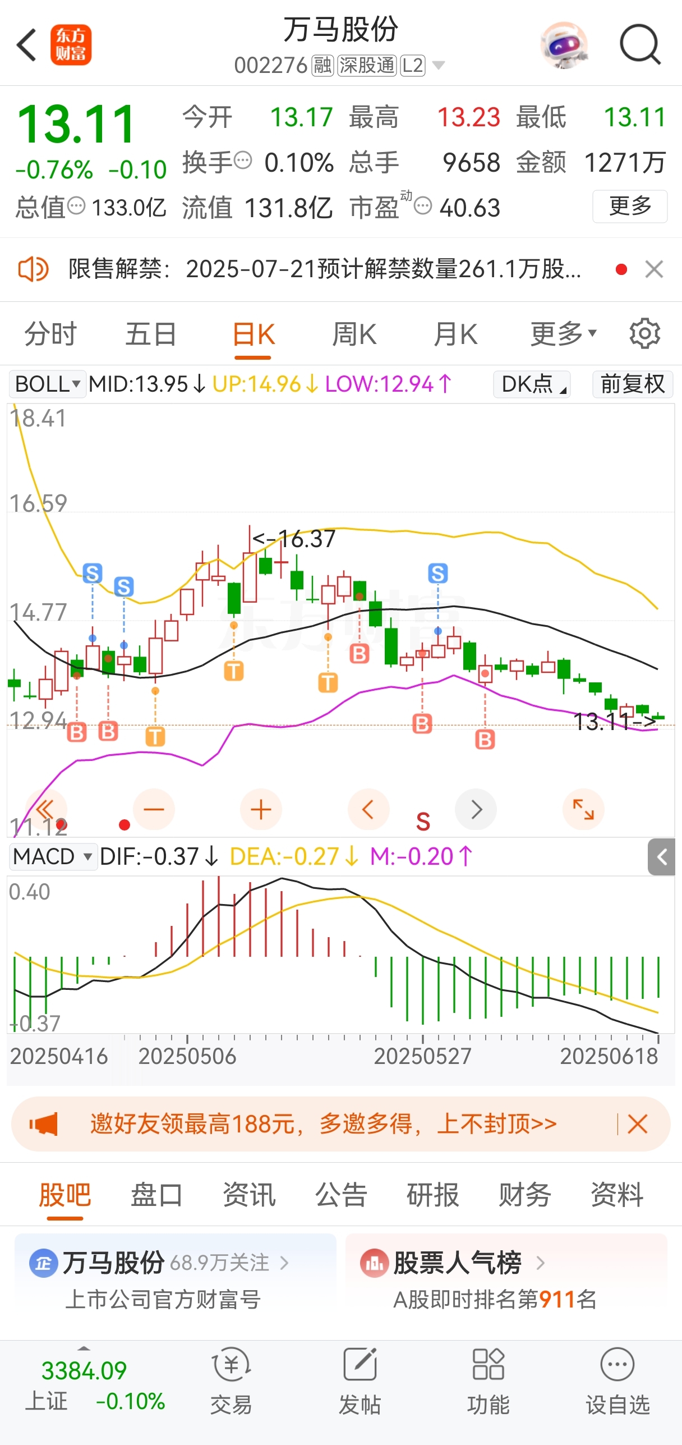Open 发帖 post icon

point(360,1381)
